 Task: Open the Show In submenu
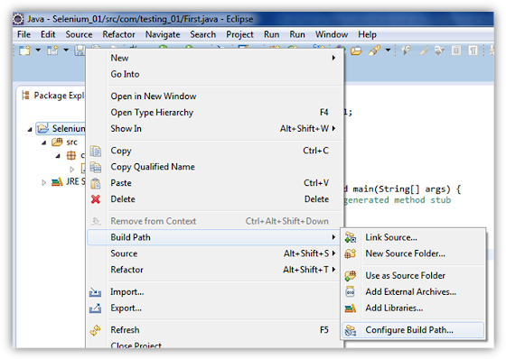point(215,128)
